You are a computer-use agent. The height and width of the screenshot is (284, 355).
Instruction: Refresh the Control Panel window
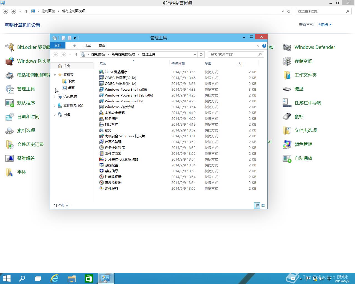tap(289, 11)
